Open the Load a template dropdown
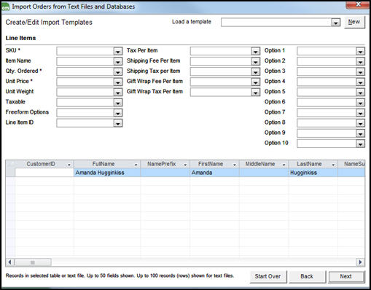The image size is (371, 290). coord(335,23)
